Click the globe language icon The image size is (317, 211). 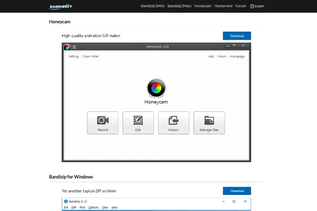252,6
